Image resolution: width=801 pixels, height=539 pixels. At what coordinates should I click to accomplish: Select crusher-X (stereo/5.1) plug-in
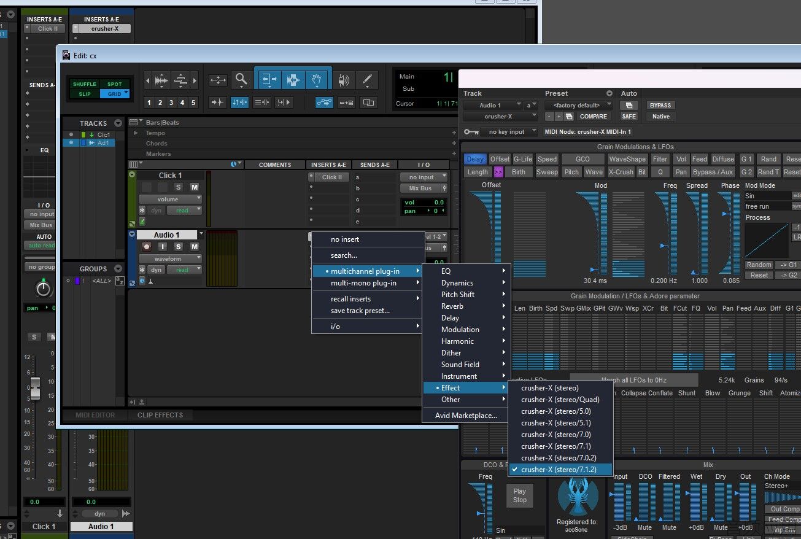coord(561,423)
